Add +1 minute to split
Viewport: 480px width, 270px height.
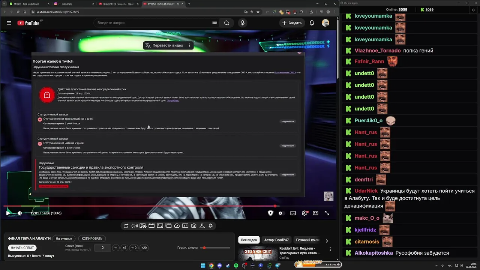(x=116, y=248)
